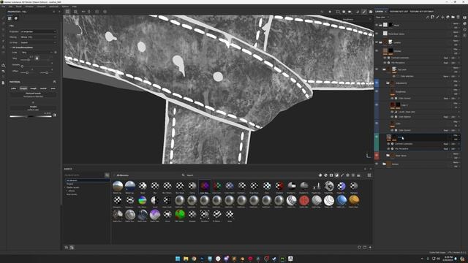This screenshot has height=263, width=468.
Task: Toggle the color channel button in Material
Action: point(13,88)
